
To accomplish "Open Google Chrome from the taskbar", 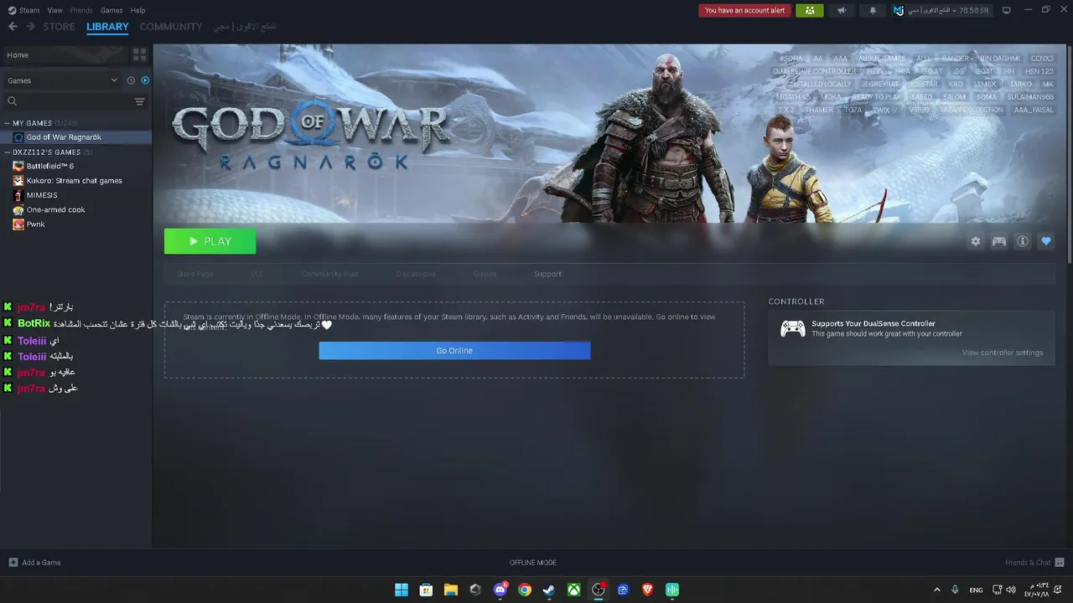I will click(525, 590).
